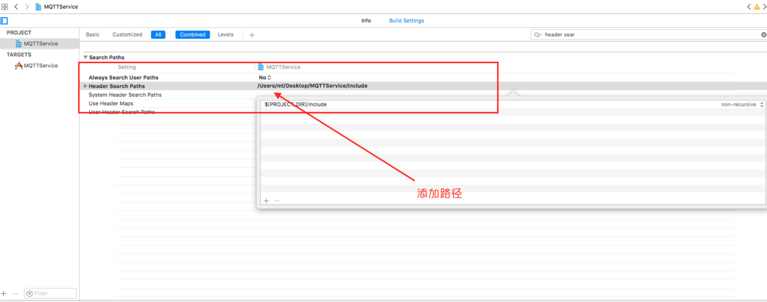
Task: Open the related items grid menu
Action: [4, 6]
